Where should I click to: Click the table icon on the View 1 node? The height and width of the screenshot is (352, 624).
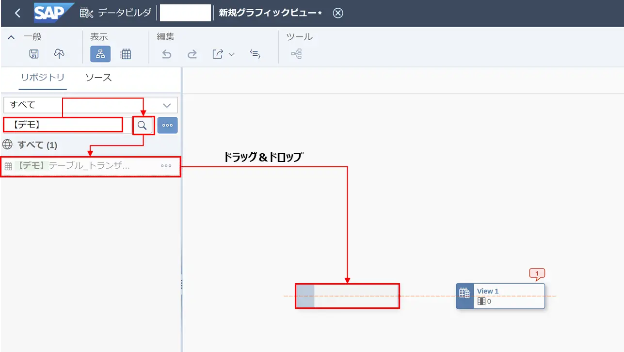(x=464, y=293)
